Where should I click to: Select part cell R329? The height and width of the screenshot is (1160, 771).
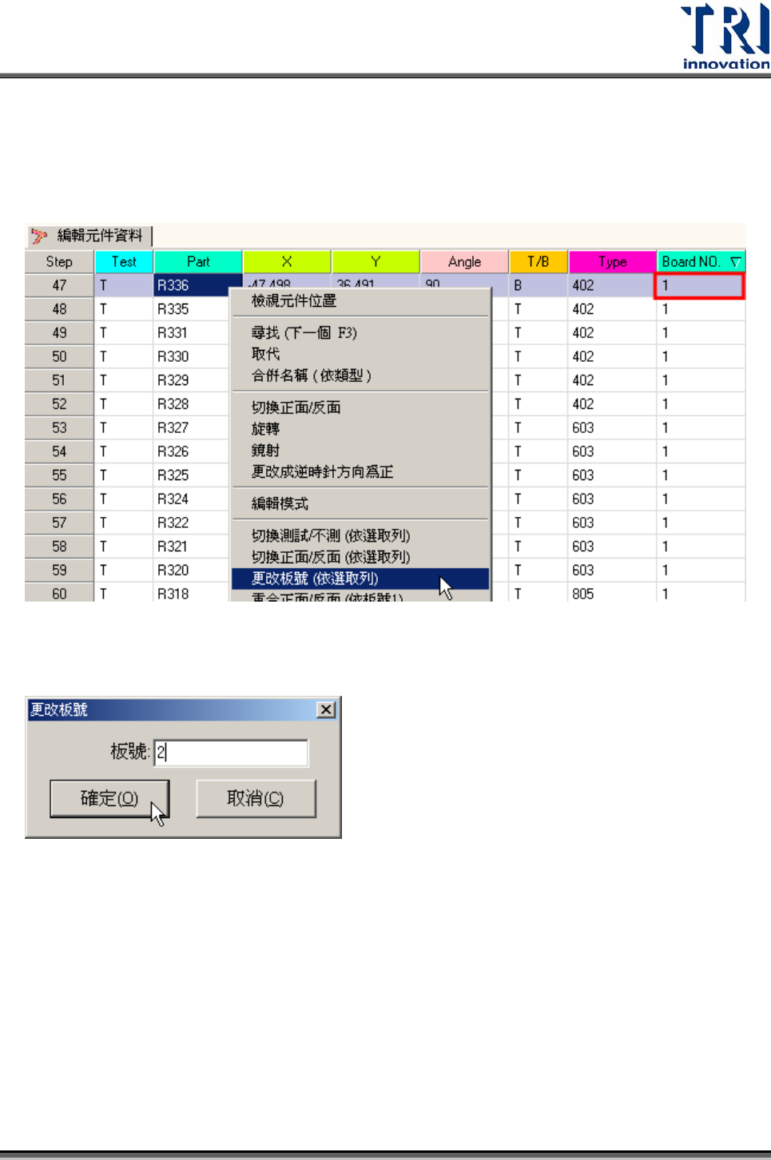(x=192, y=380)
